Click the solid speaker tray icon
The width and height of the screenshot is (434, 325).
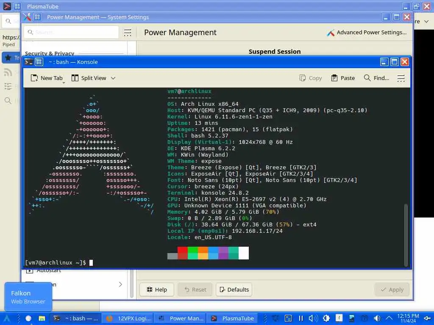point(377,318)
